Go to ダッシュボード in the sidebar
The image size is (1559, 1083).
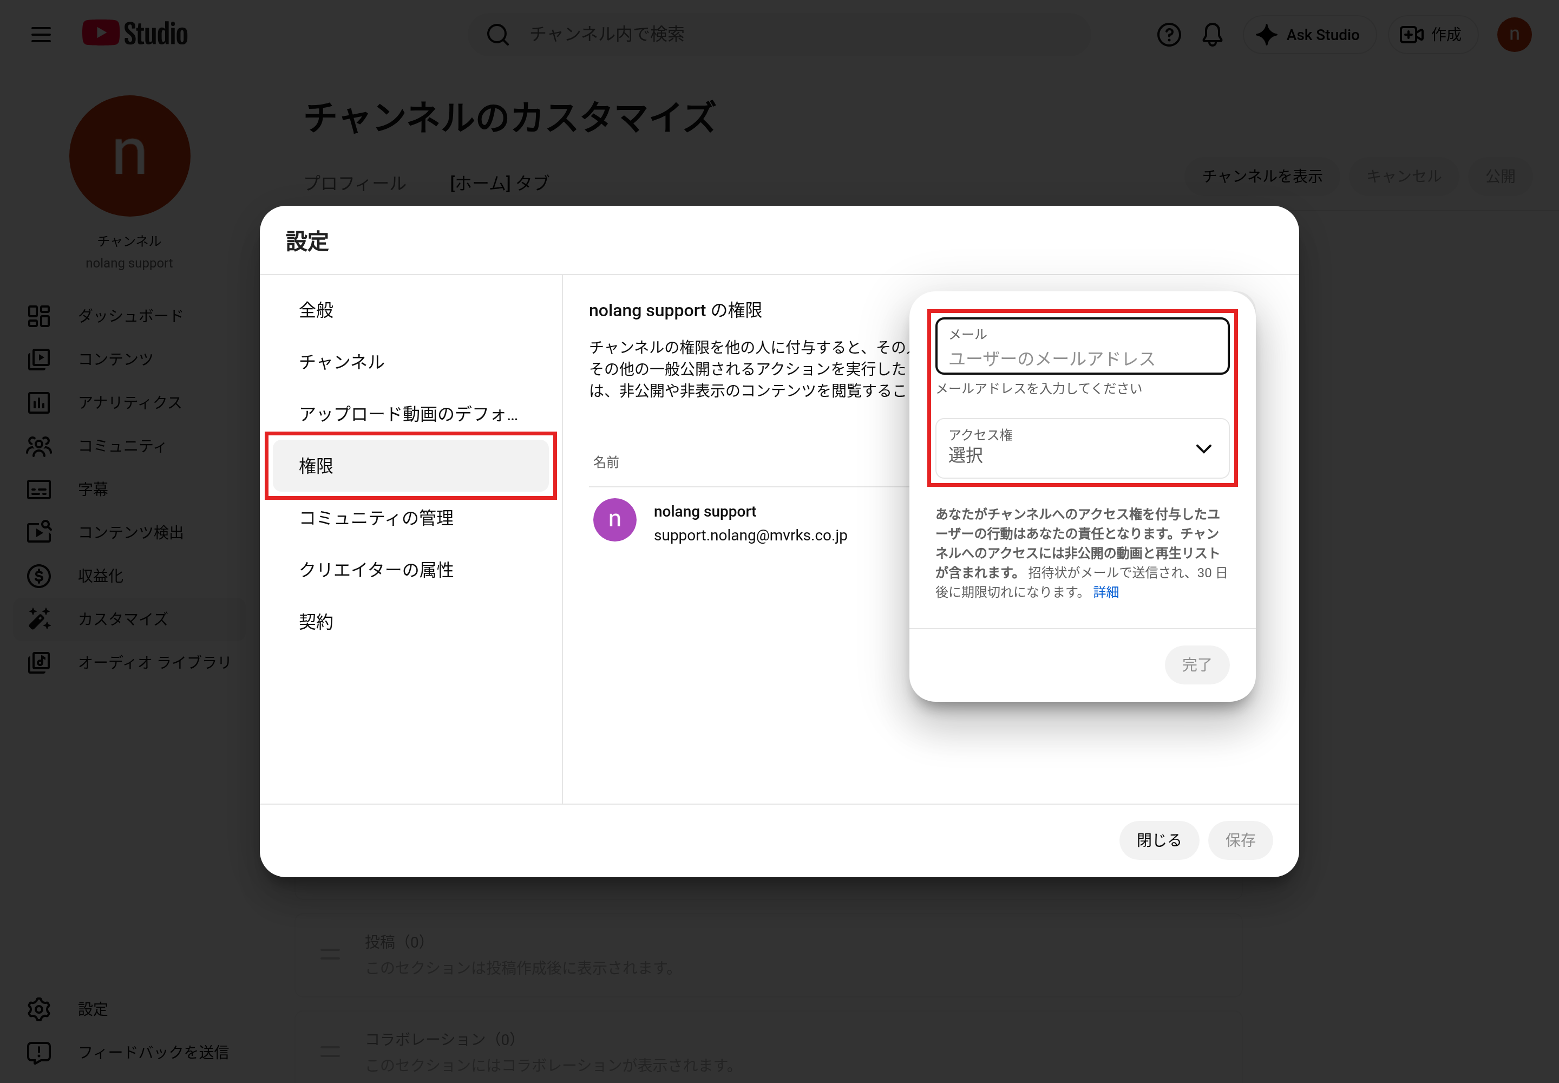click(129, 316)
